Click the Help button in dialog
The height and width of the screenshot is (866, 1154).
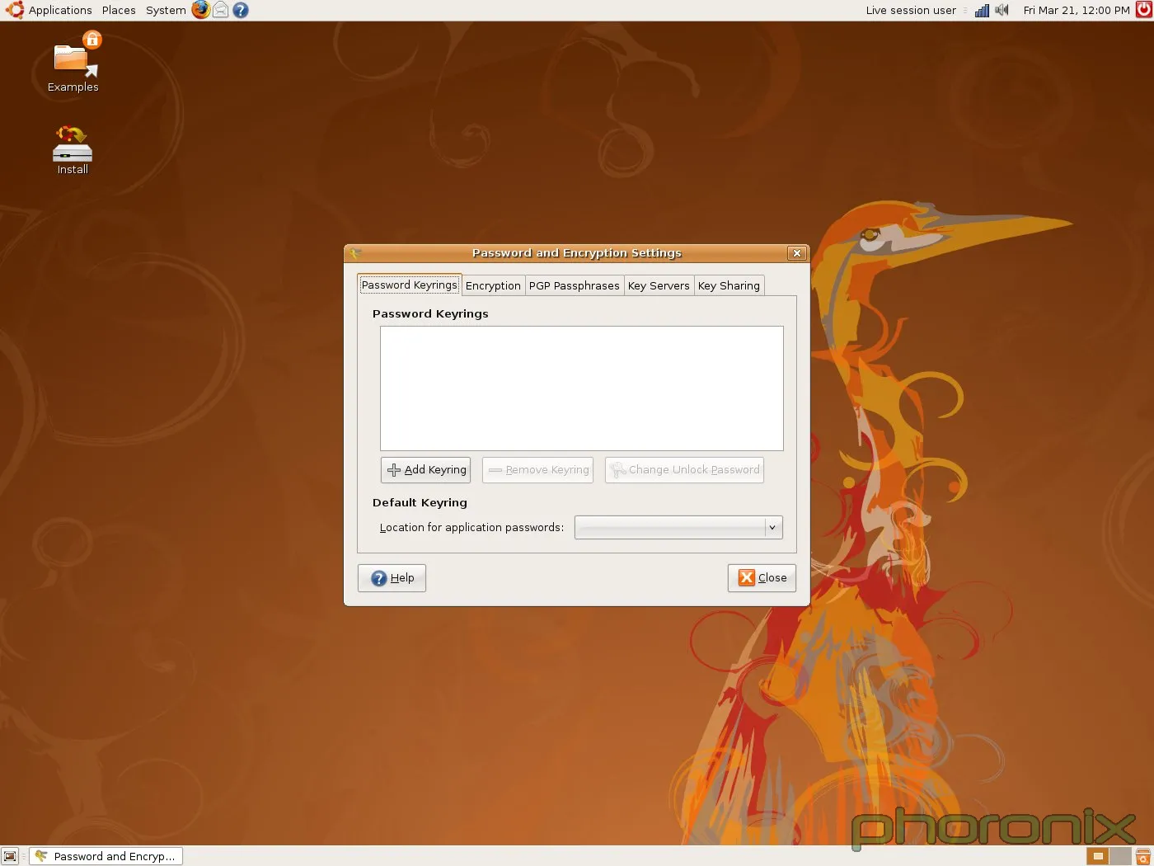(x=392, y=578)
